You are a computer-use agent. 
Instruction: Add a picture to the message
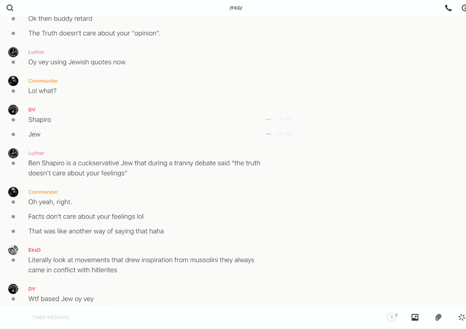click(x=415, y=317)
